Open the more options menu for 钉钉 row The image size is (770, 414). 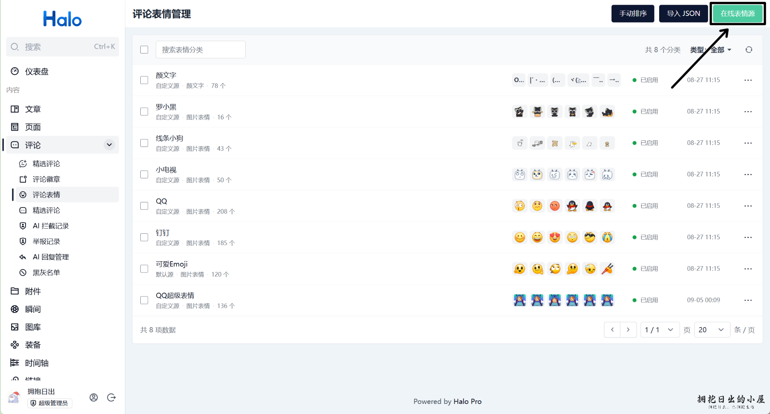[x=748, y=237]
